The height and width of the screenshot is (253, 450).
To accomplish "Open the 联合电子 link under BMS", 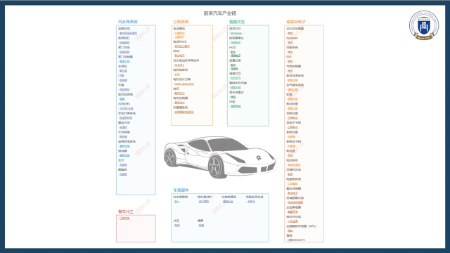I will pos(179,56).
